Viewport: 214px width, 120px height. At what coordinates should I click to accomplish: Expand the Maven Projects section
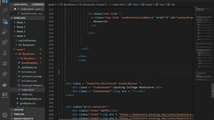pyautogui.click(x=27, y=119)
